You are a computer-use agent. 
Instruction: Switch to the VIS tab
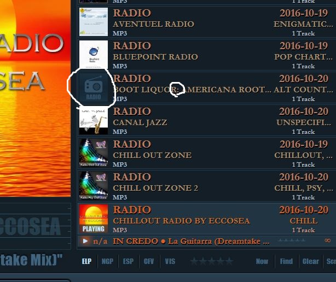(170, 261)
